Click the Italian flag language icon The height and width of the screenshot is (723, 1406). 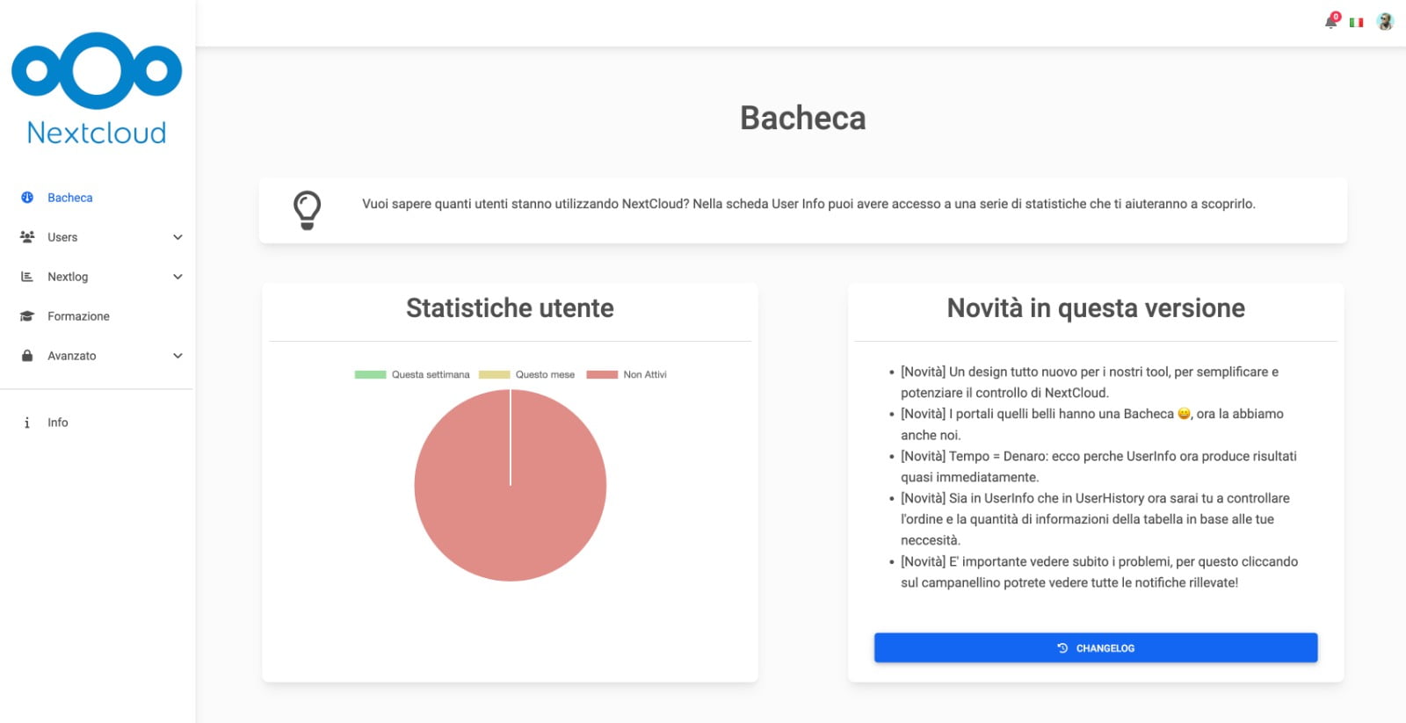1357,22
